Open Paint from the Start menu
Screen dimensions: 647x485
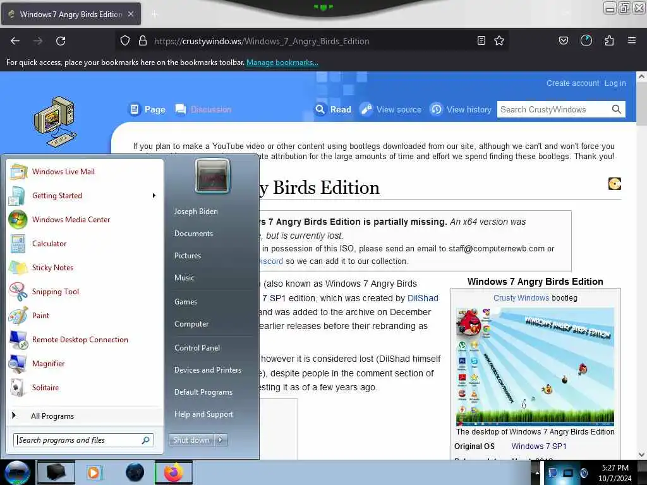click(85, 316)
